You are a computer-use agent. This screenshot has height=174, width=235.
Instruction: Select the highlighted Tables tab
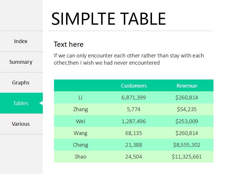tap(21, 103)
